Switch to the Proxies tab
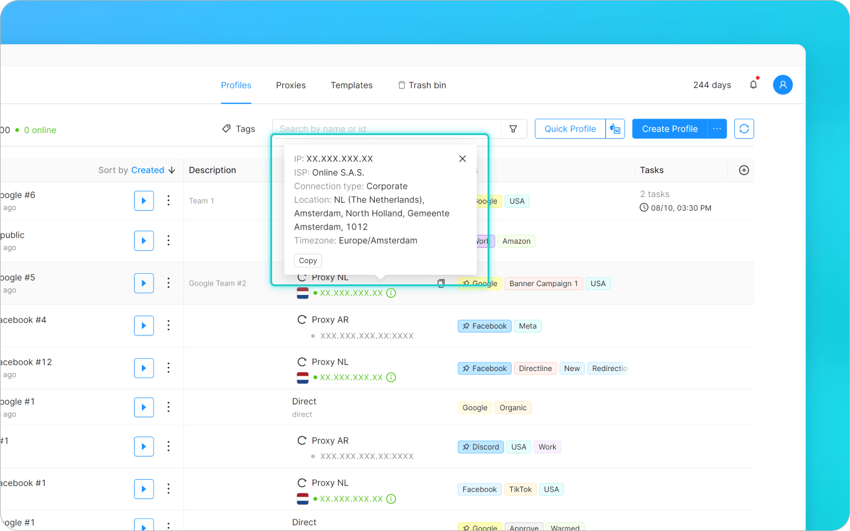This screenshot has width=850, height=531. click(x=290, y=85)
